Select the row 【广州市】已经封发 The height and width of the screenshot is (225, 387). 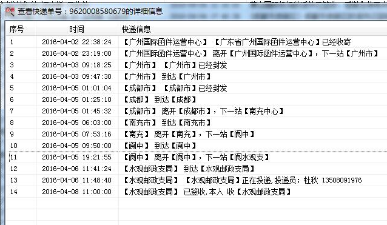pyautogui.click(x=197, y=65)
